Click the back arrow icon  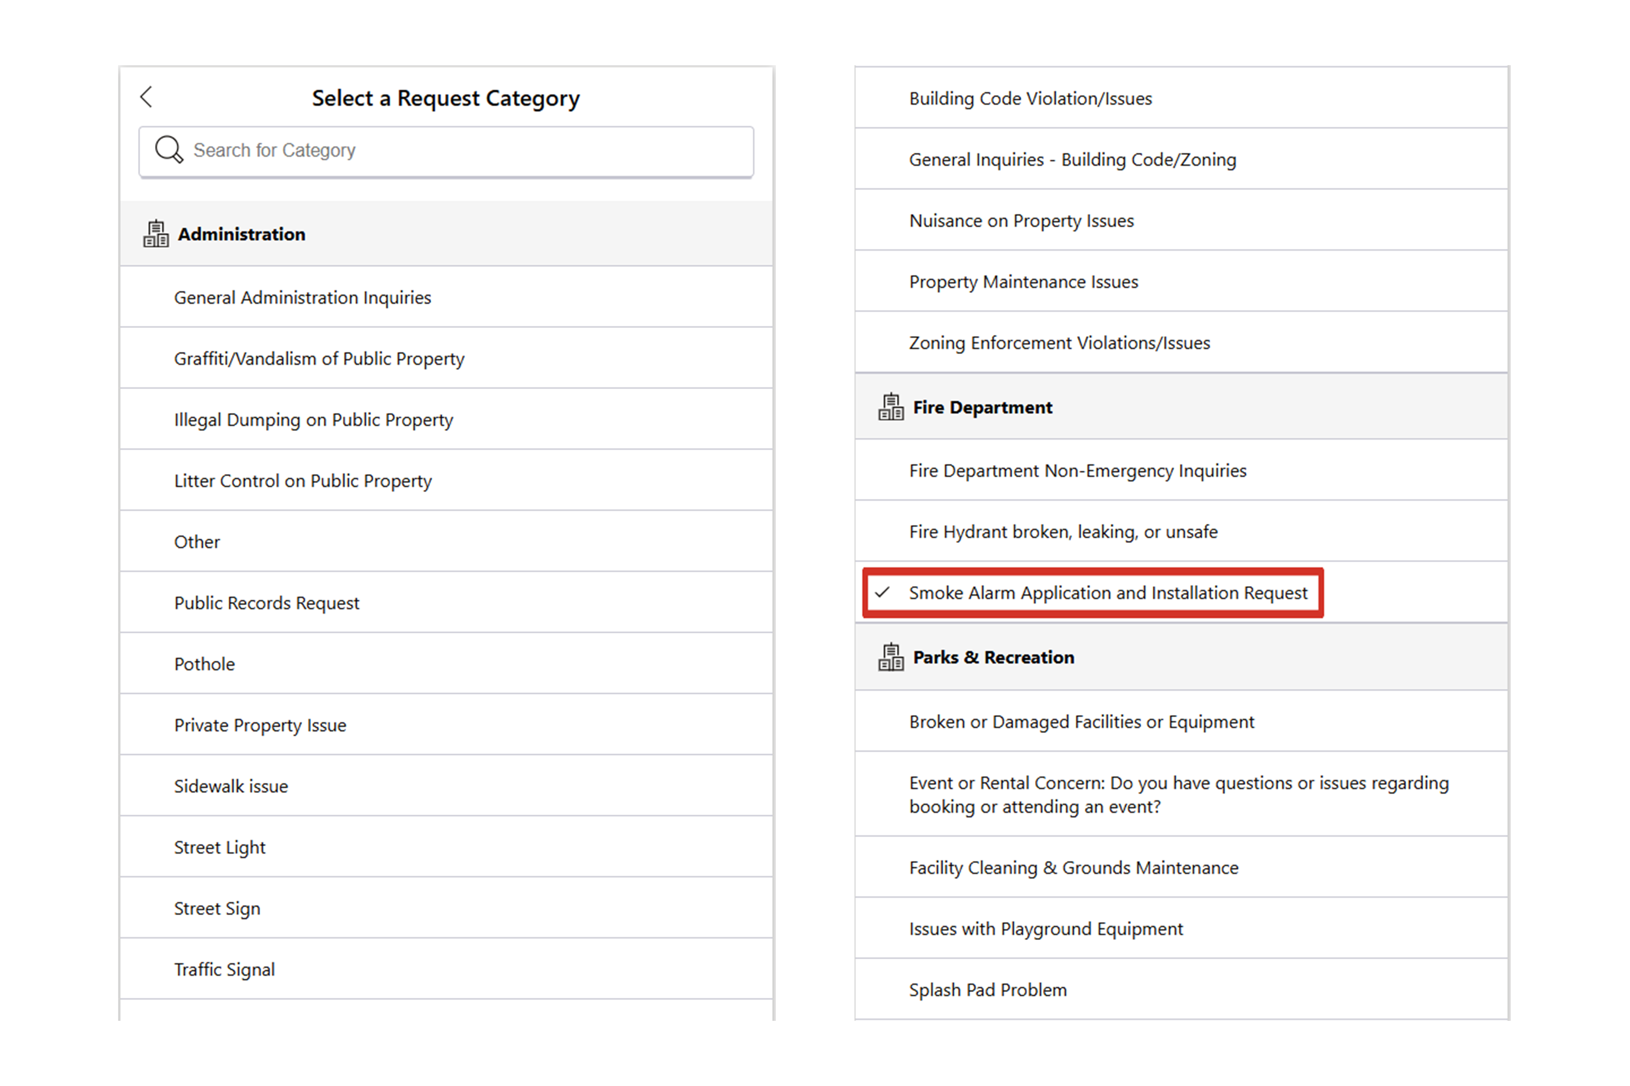(x=146, y=97)
